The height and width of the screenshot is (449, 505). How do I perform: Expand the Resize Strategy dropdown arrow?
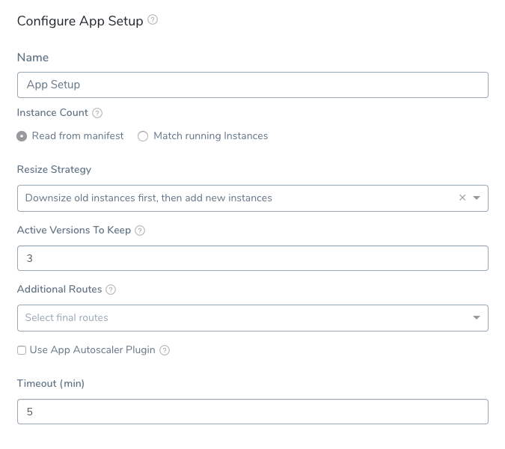(477, 198)
